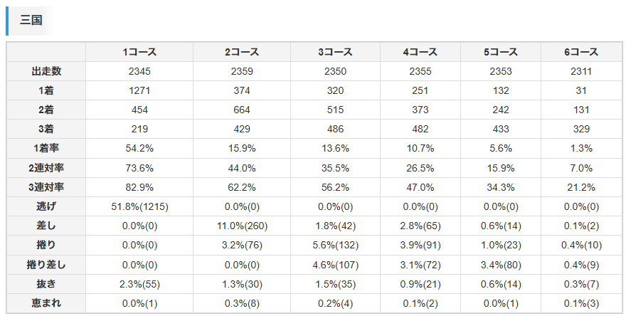Click the 1着率 row label
626x316 pixels.
click(x=46, y=148)
